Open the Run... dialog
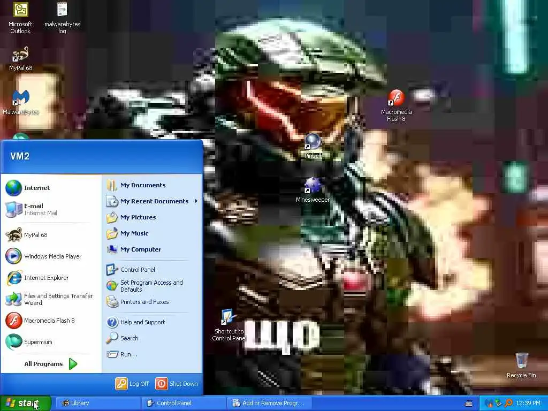 (153, 354)
